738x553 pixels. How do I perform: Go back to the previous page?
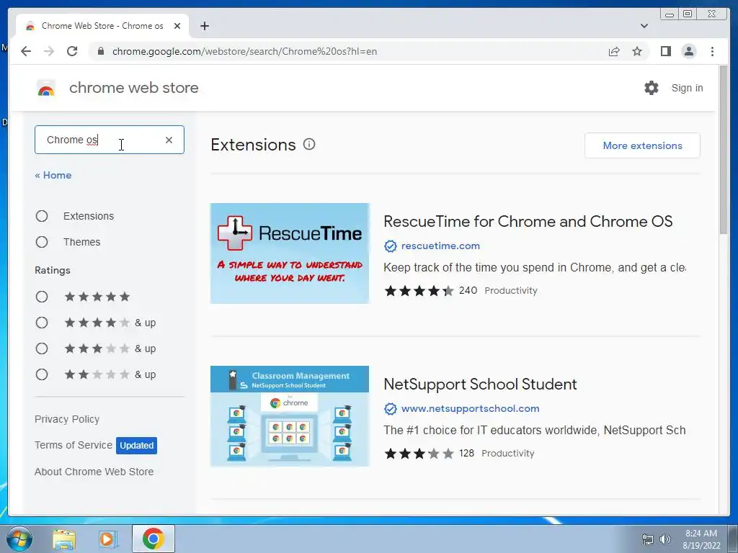coord(26,51)
